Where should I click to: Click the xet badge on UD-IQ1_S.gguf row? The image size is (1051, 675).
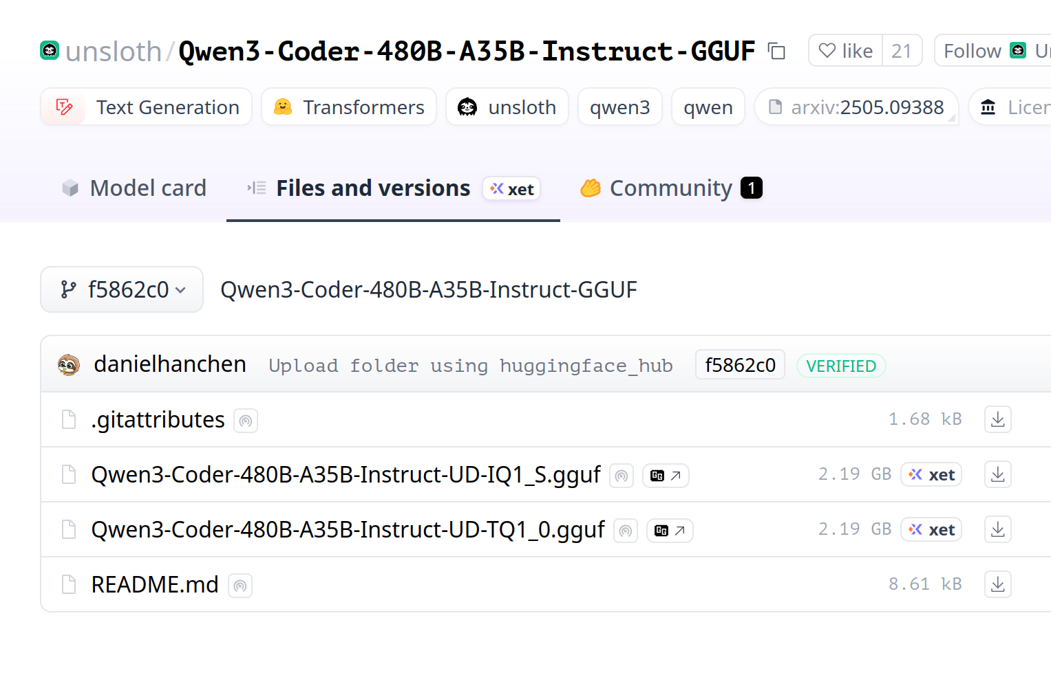tap(931, 475)
